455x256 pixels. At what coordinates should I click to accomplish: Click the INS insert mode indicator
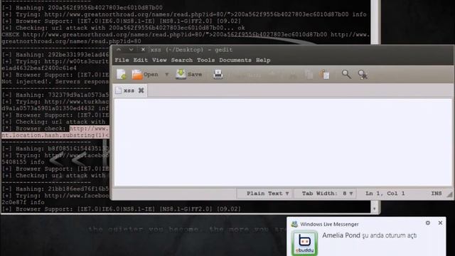point(436,193)
